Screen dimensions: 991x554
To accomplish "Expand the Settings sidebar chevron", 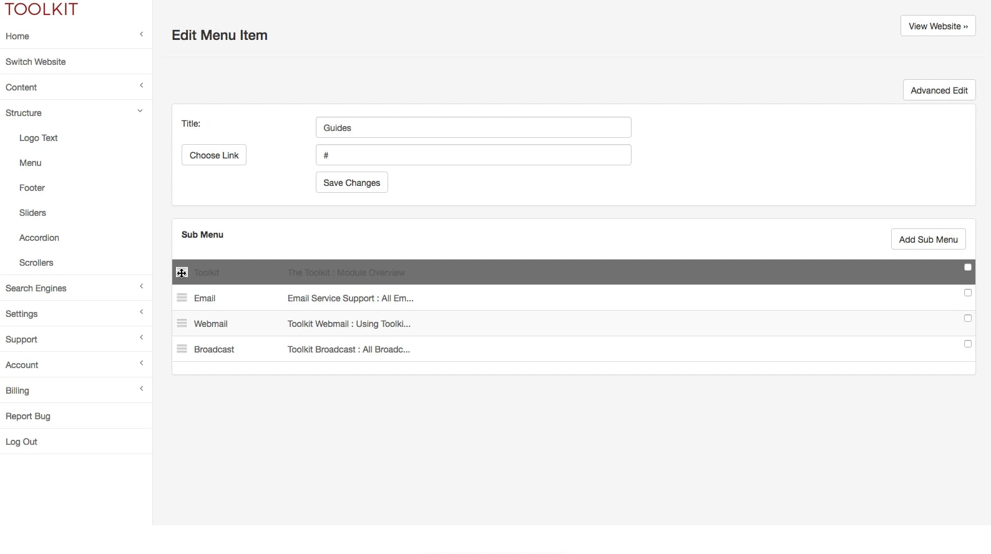I will [x=142, y=312].
